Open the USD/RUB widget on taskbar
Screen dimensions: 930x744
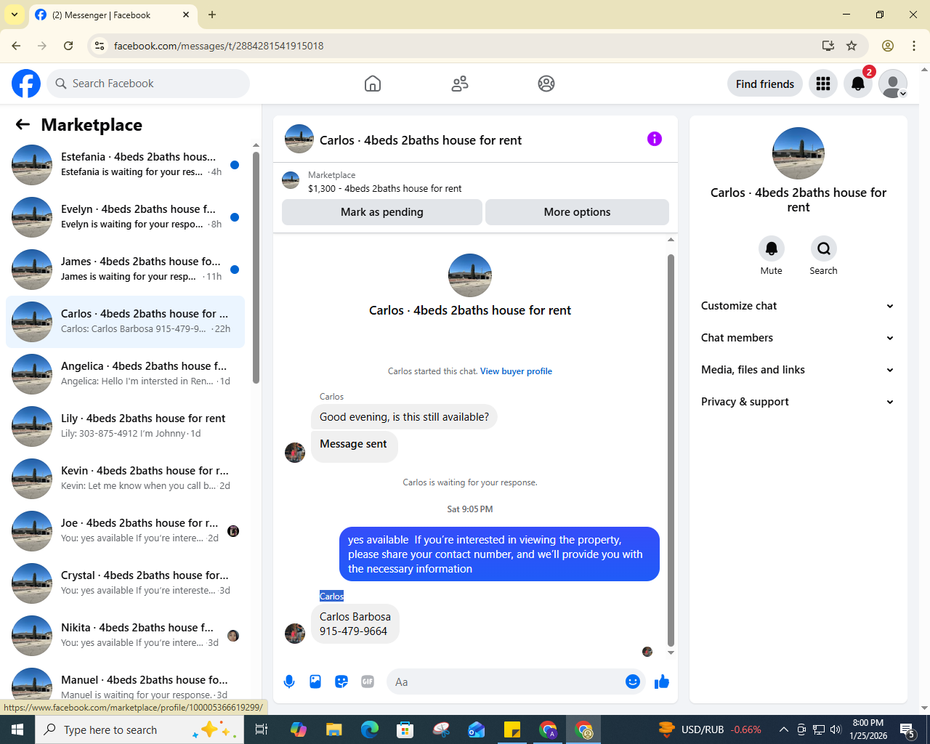click(710, 729)
